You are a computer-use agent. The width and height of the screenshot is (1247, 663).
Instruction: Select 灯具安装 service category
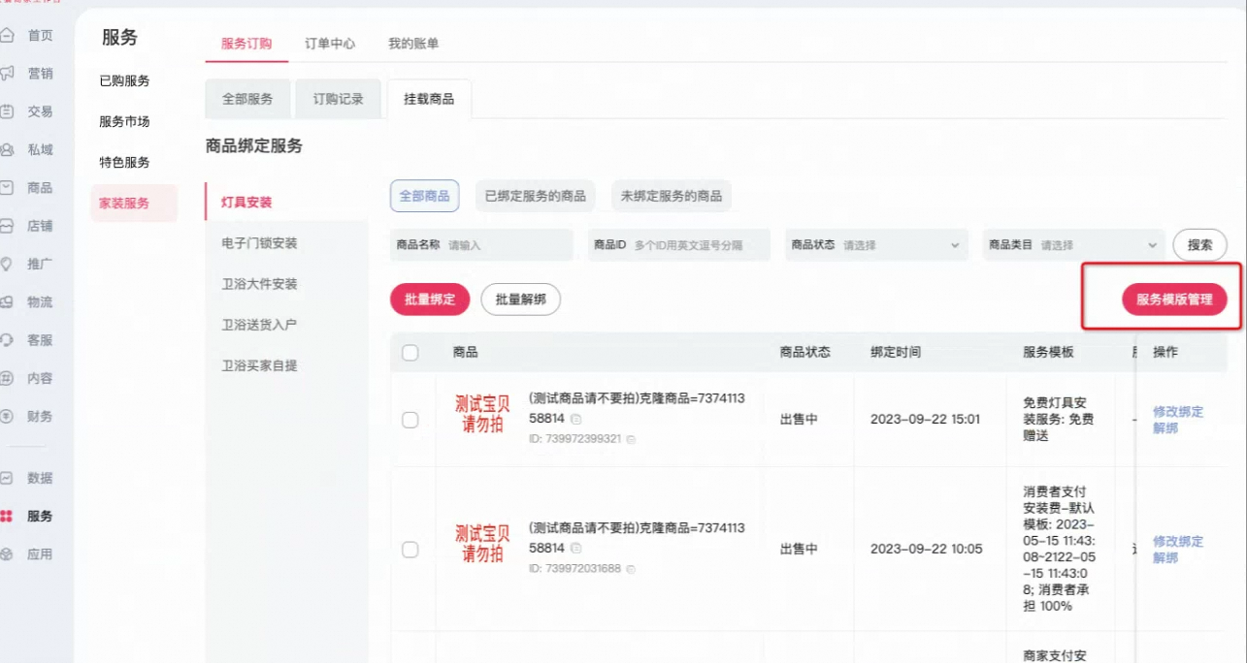coord(246,203)
